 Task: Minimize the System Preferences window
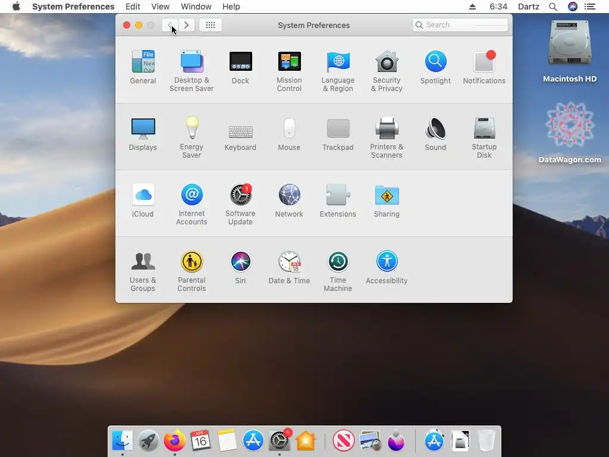[139, 25]
